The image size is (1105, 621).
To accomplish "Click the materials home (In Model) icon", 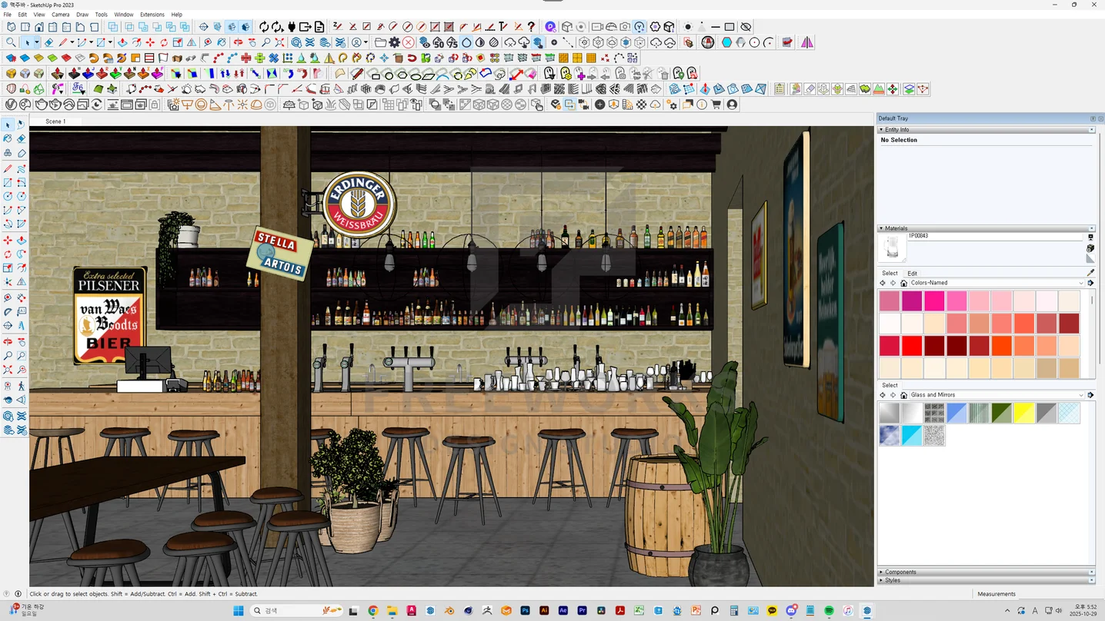I will (904, 283).
